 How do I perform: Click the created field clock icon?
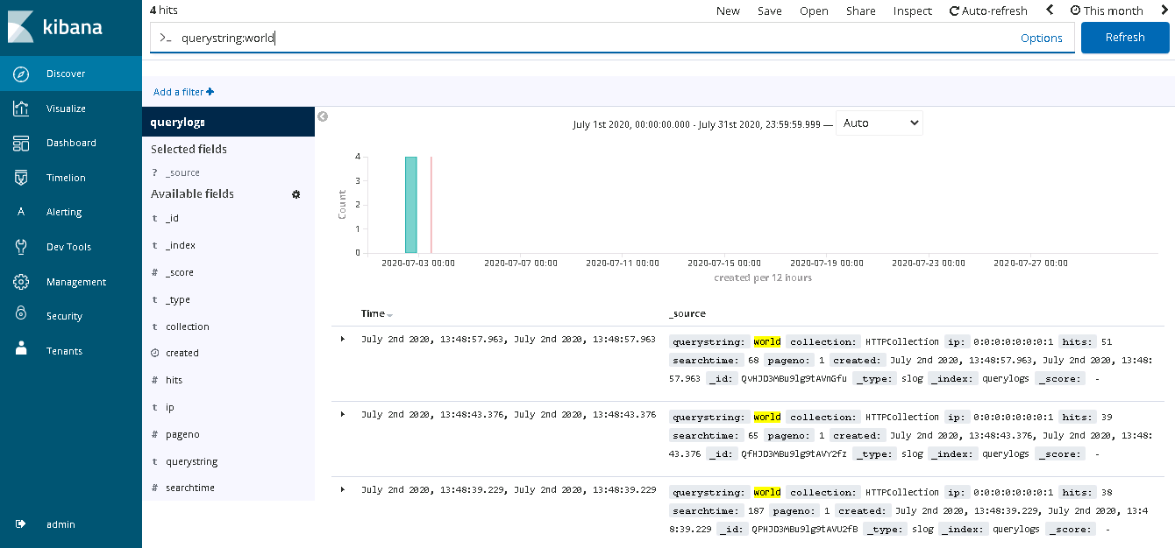tap(155, 354)
